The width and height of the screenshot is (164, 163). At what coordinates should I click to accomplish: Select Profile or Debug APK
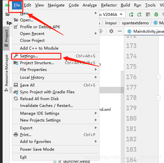coord(56,27)
